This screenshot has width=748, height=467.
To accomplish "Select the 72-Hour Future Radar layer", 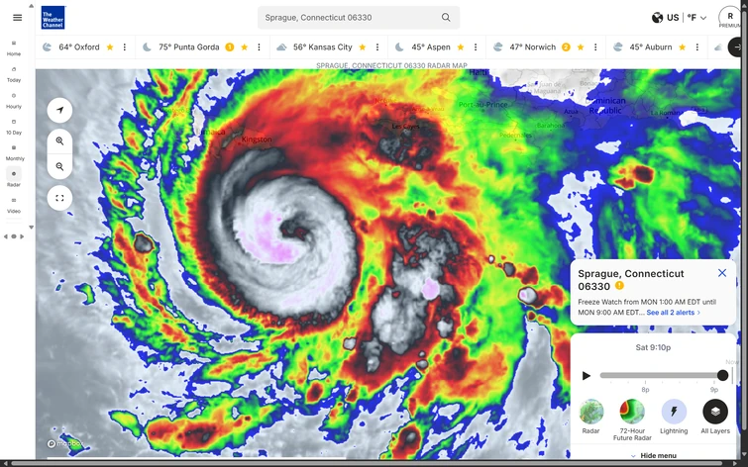I will [x=632, y=412].
